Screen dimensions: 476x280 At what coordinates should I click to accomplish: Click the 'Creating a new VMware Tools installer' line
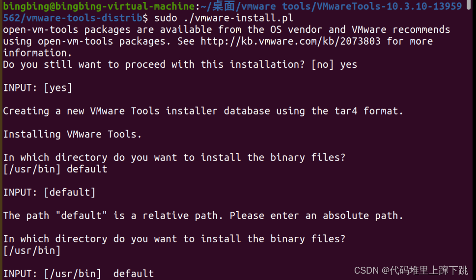pos(203,111)
